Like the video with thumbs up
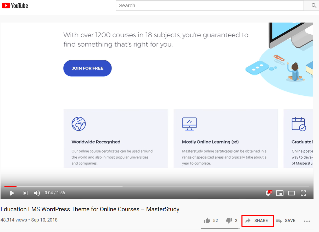The height and width of the screenshot is (232, 319). [x=207, y=221]
